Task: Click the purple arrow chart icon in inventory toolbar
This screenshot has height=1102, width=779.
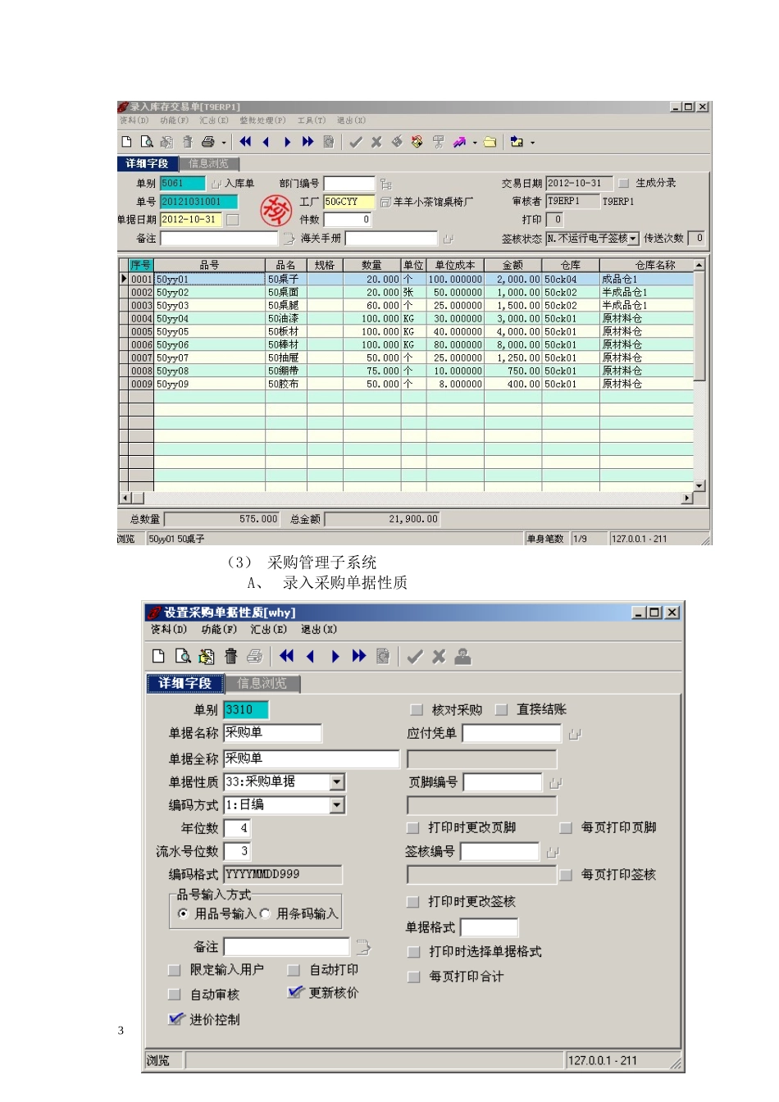Action: pos(460,142)
